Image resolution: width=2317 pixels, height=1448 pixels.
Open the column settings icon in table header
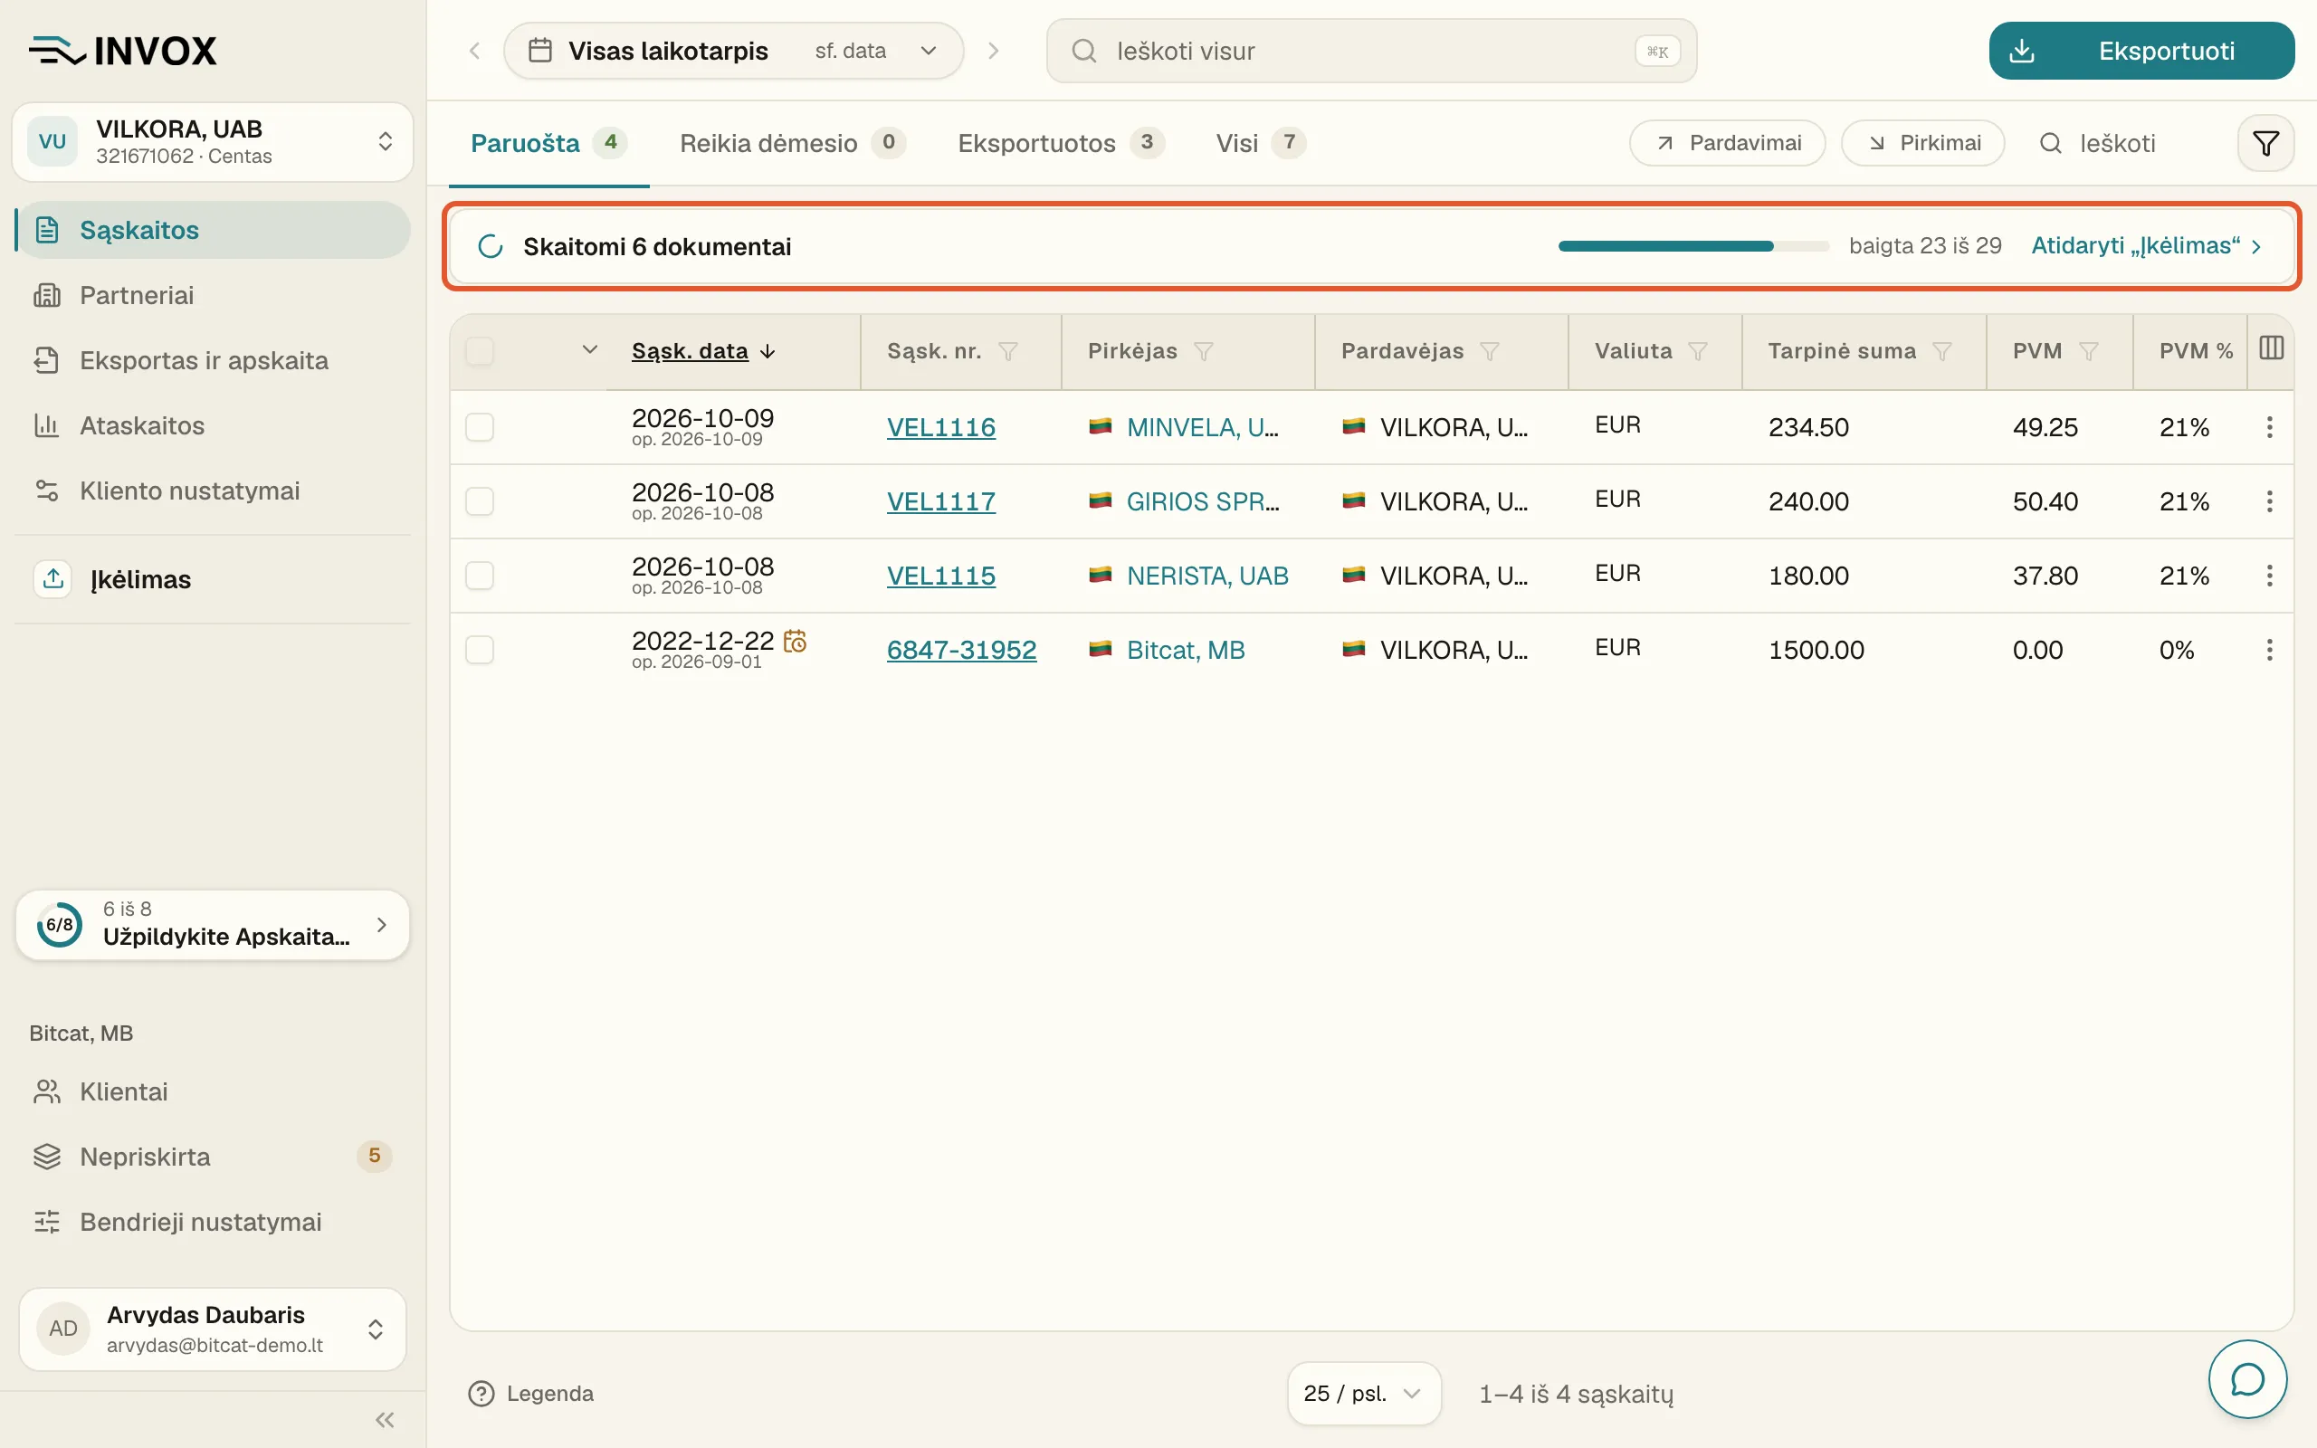[2271, 348]
